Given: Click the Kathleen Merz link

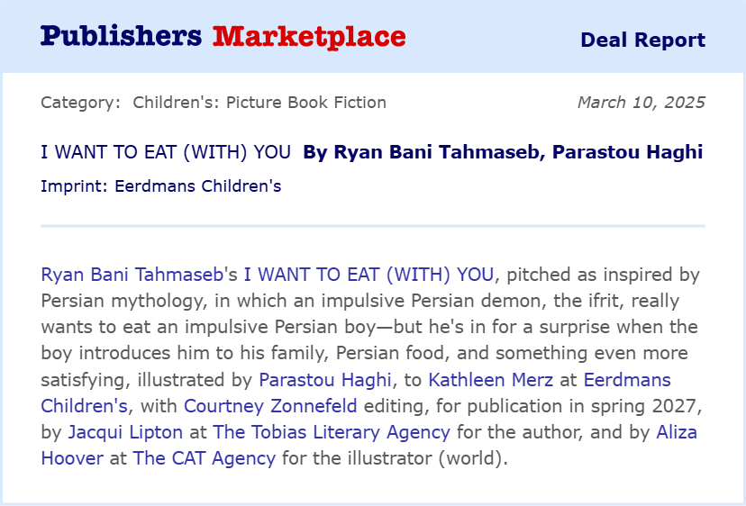Looking at the screenshot, I should [490, 380].
